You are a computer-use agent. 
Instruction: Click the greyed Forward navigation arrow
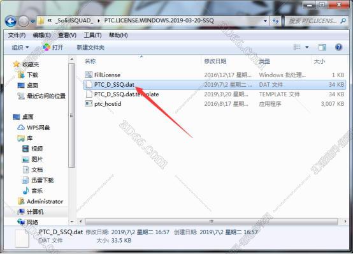24,21
